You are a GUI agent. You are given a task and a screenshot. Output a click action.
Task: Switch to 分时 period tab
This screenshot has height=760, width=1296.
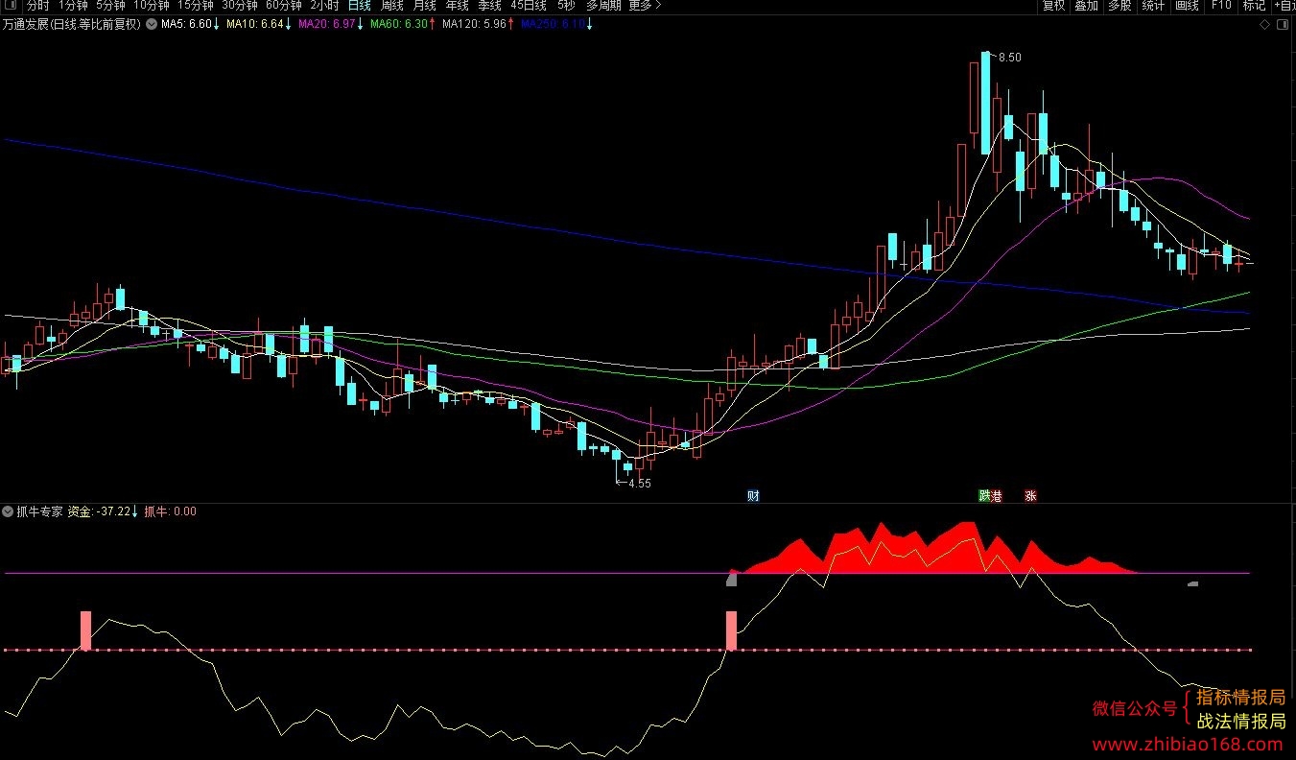pos(37,6)
